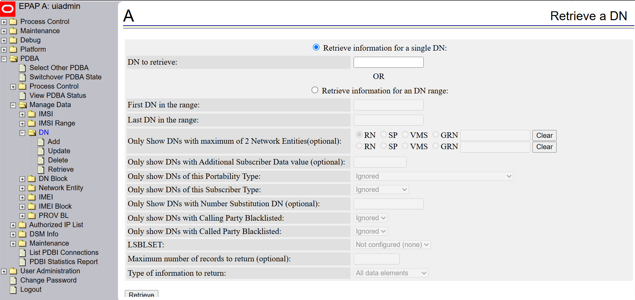Screen dimensions: 635x300
Task: Choose SP radio in second Network Entity row
Action: tap(384, 146)
